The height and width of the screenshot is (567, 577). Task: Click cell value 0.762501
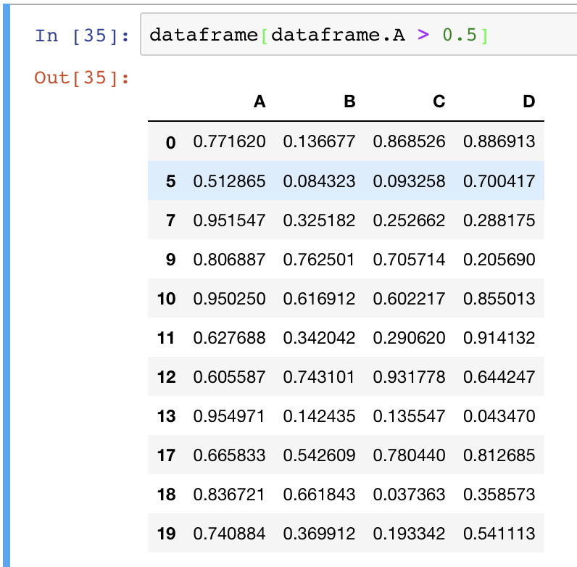tap(319, 260)
